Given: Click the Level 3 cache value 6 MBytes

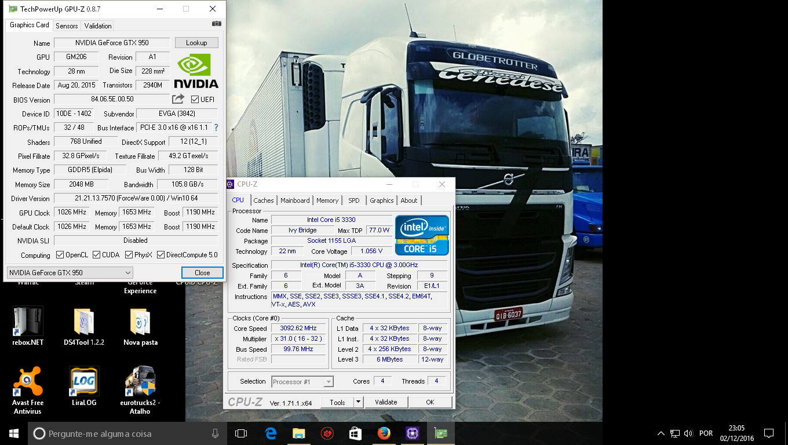Looking at the screenshot, I should click(390, 359).
